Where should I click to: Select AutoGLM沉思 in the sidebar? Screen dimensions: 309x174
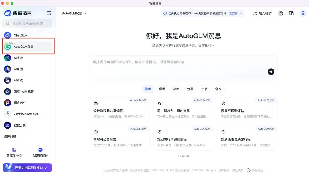click(27, 47)
